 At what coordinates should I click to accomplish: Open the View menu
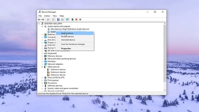tap(55, 16)
